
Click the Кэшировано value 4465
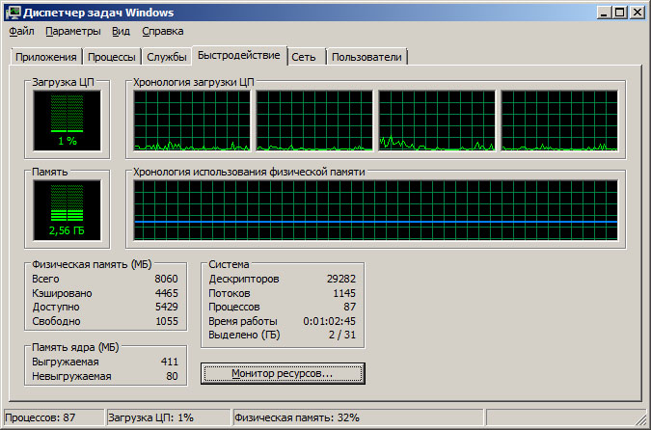pyautogui.click(x=167, y=293)
